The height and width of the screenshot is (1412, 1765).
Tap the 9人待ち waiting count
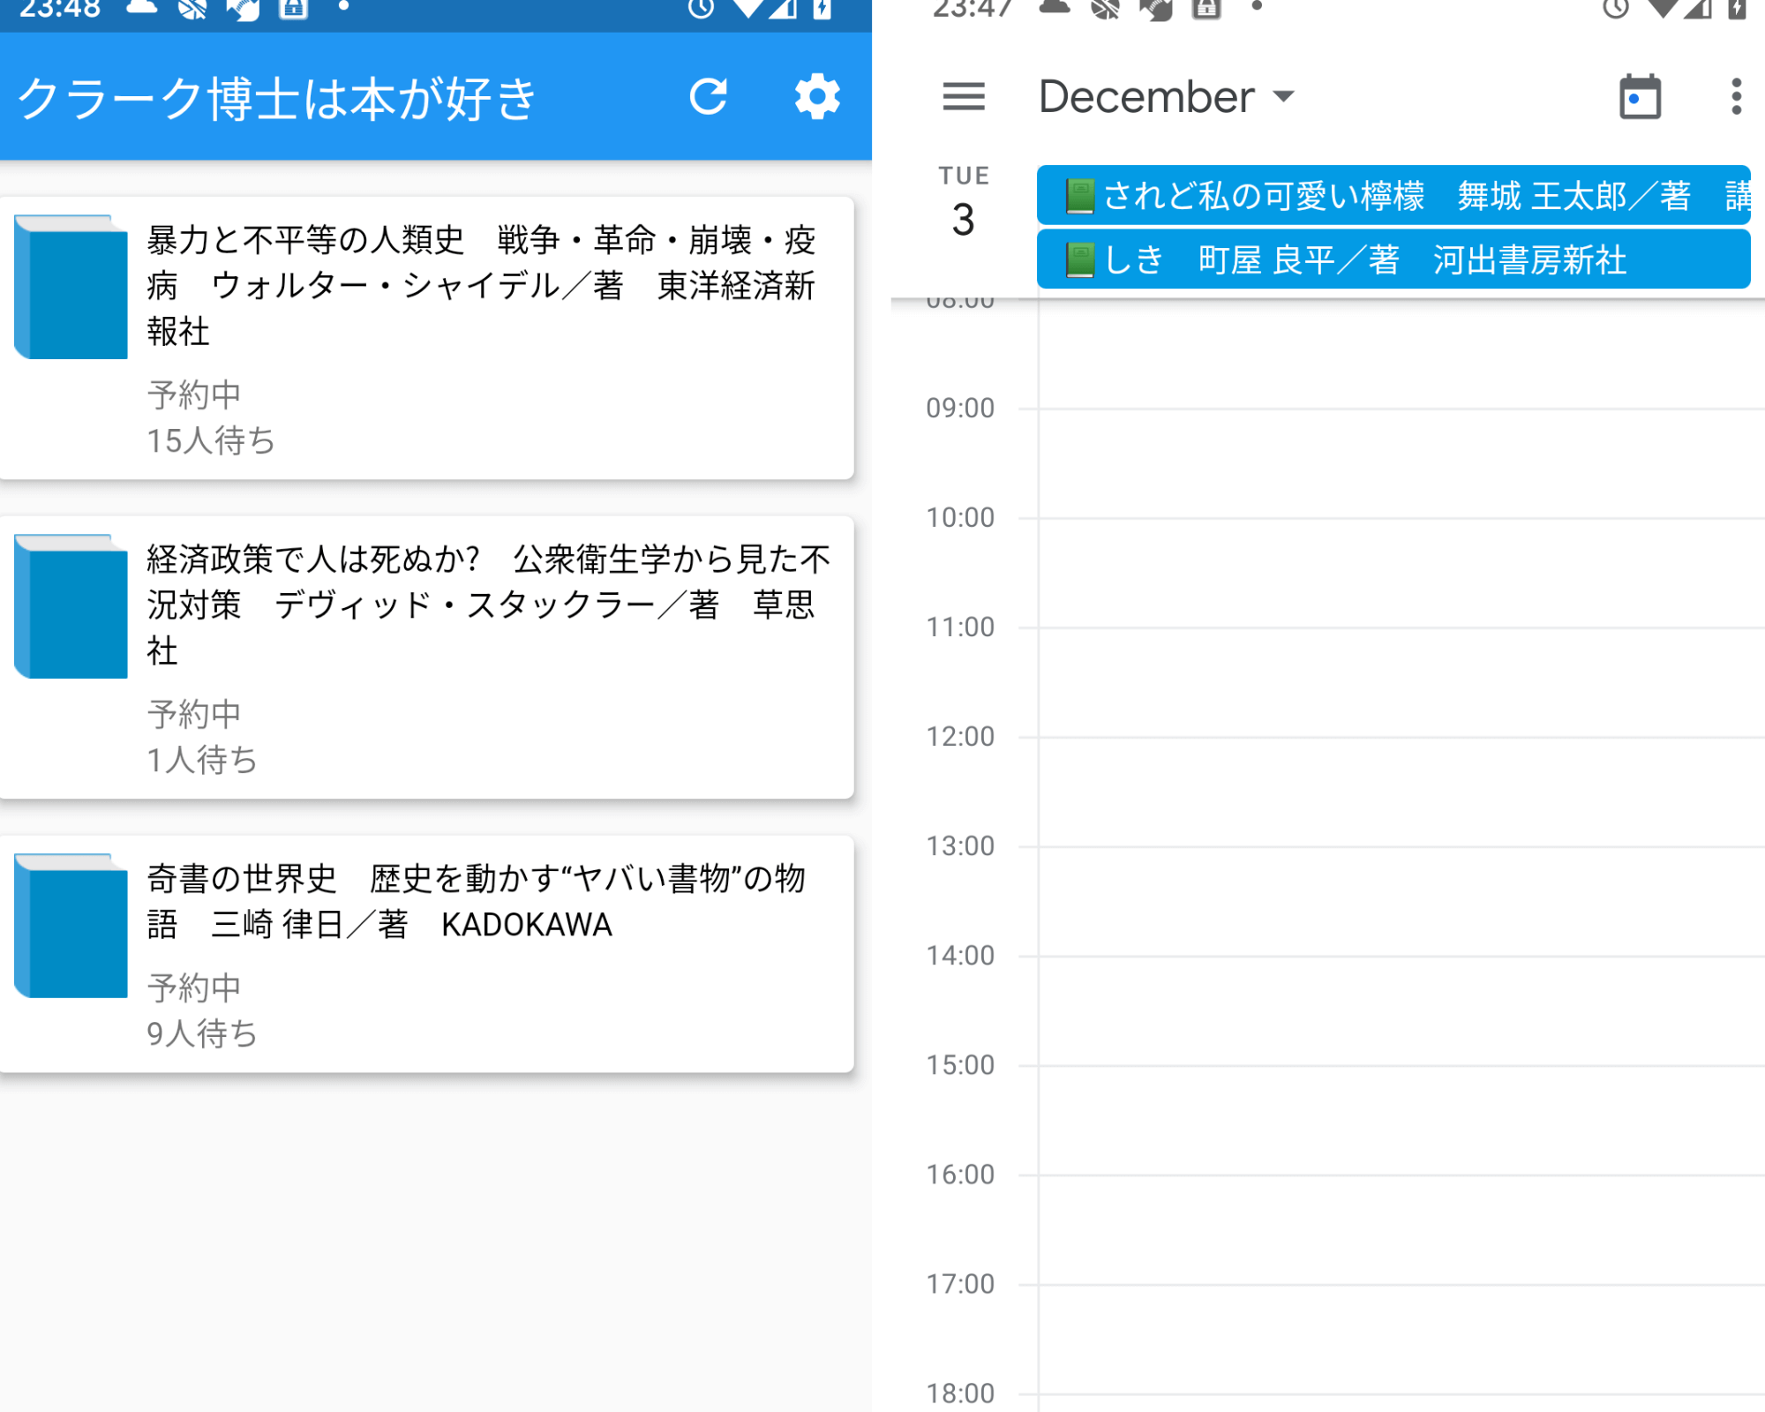click(x=202, y=1033)
